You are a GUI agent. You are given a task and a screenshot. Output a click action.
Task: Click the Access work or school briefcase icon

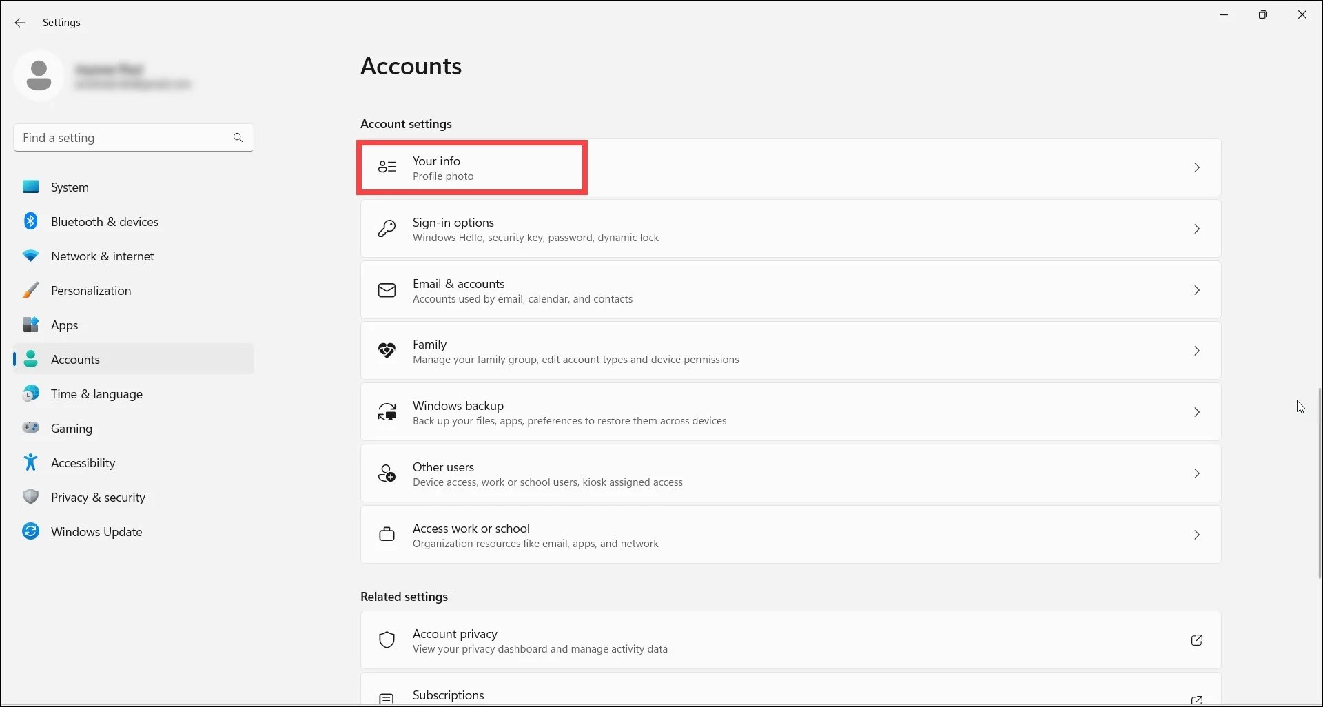click(x=387, y=535)
